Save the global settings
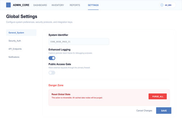The height and width of the screenshot is (130, 182). click(x=164, y=110)
